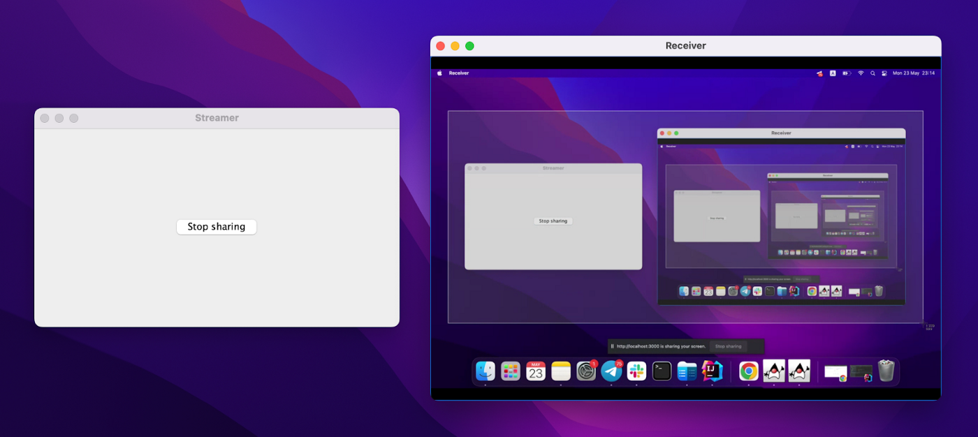Viewport: 978px width, 437px height.
Task: Click Stop sharing in the Streamer window
Action: [217, 227]
